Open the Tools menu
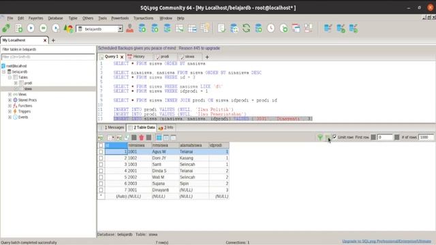The height and width of the screenshot is (245, 436). (x=102, y=18)
